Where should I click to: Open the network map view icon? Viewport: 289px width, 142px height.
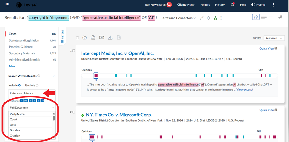(280, 17)
